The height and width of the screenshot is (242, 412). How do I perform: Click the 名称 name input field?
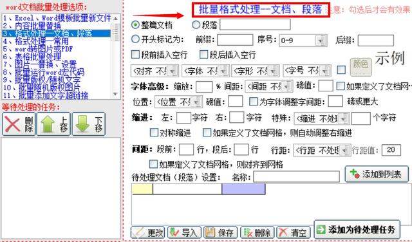296,176
